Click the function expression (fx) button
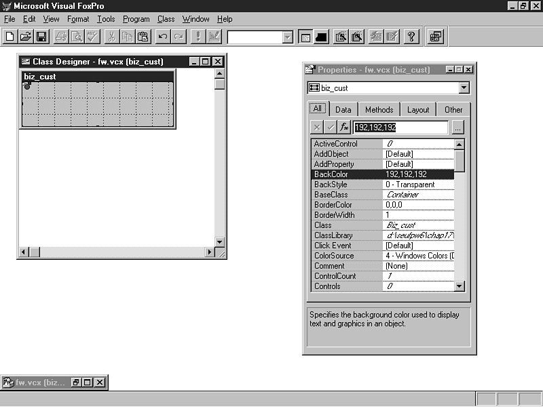Viewport: 543px width, 407px height. coord(344,127)
